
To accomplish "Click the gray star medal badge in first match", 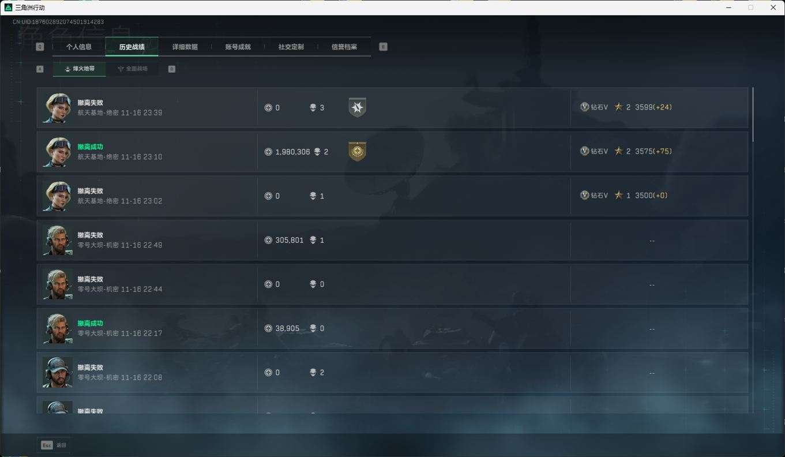I will (357, 107).
